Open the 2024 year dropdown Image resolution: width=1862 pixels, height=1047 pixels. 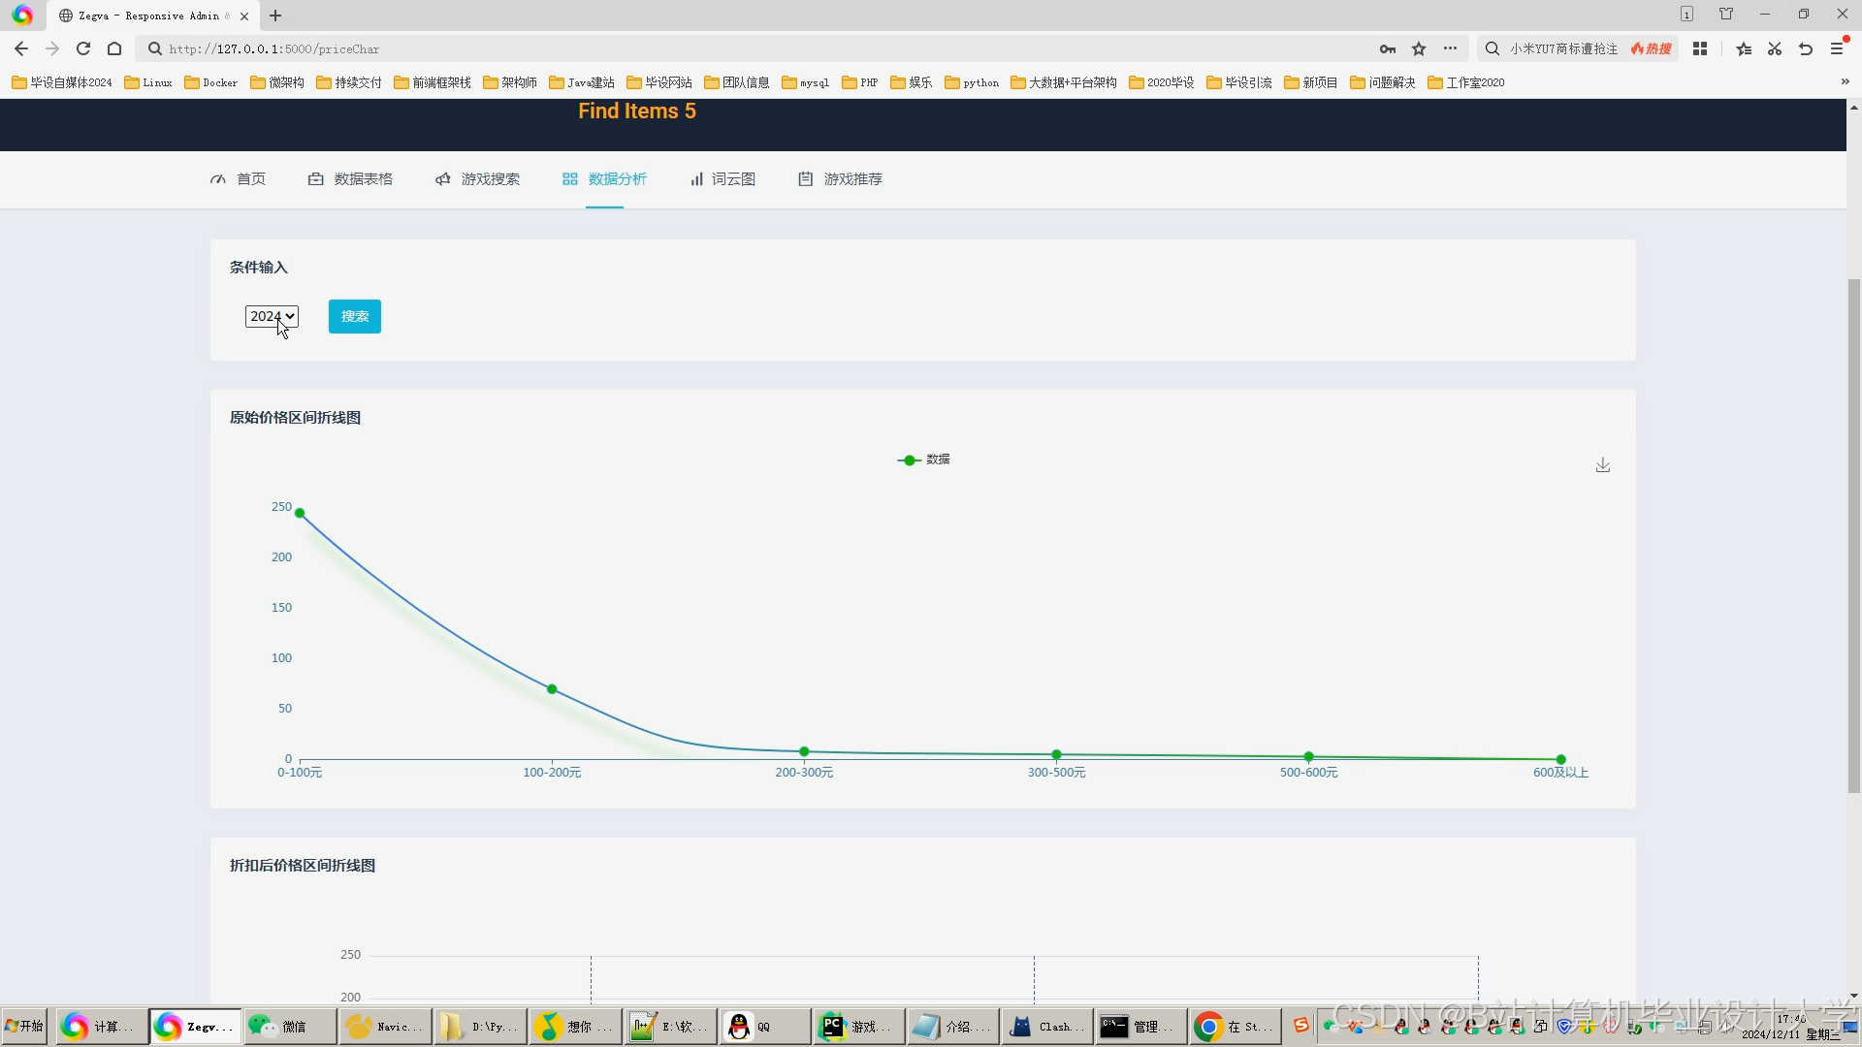(272, 316)
